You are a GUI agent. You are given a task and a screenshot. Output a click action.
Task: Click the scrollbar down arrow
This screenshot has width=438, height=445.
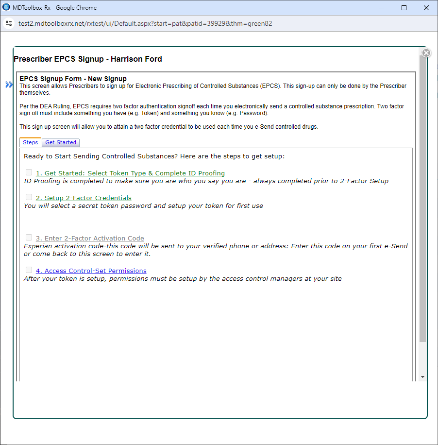click(x=422, y=377)
